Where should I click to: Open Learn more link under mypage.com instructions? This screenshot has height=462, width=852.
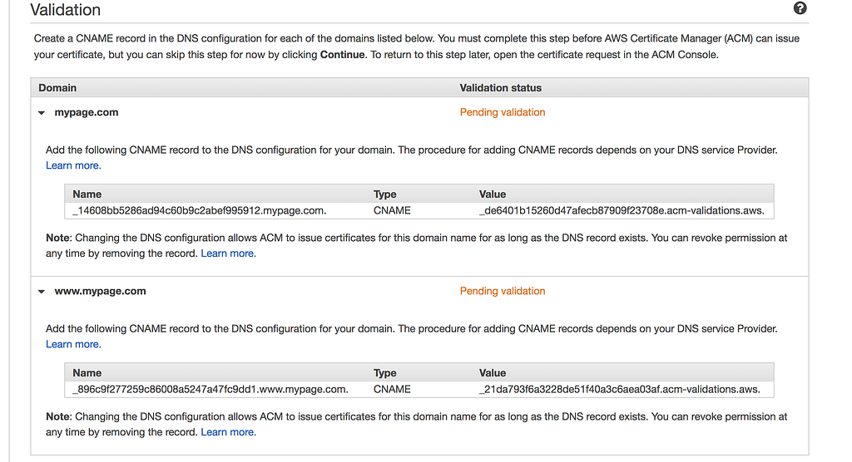coord(73,165)
